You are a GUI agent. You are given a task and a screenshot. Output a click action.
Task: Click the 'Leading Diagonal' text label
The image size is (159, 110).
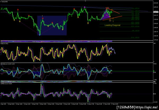click(x=112, y=25)
